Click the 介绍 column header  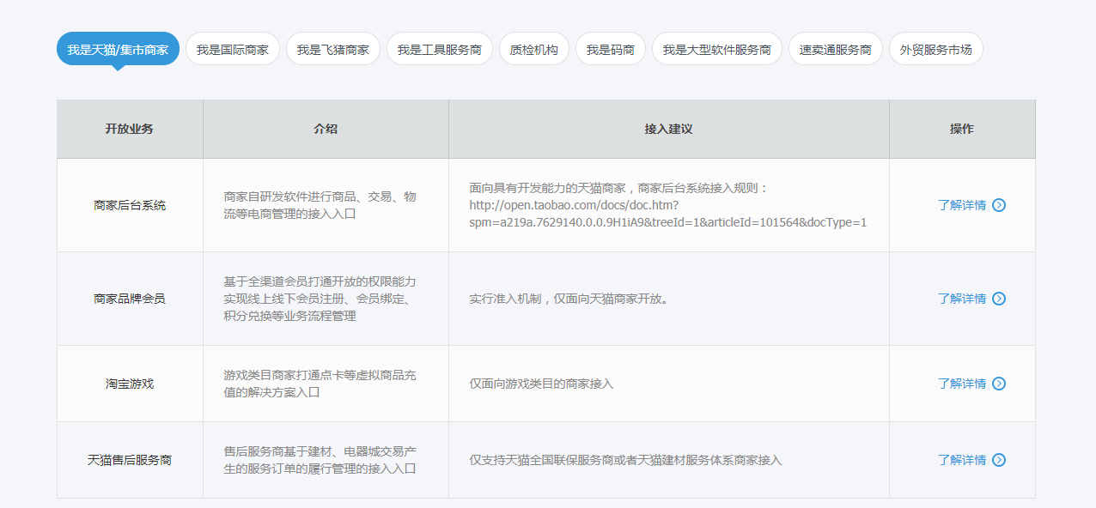[326, 129]
